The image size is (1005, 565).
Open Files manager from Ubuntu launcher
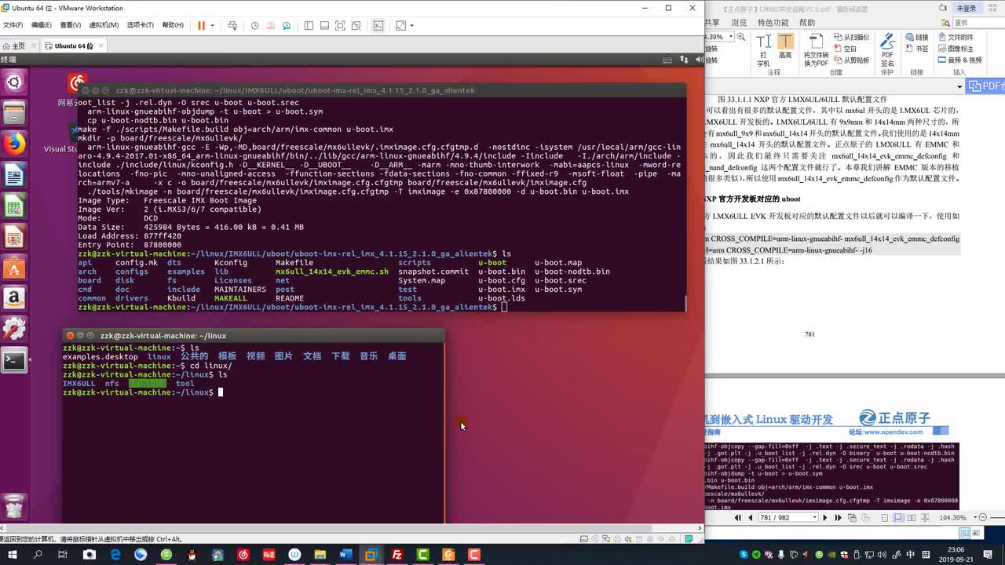click(x=14, y=113)
